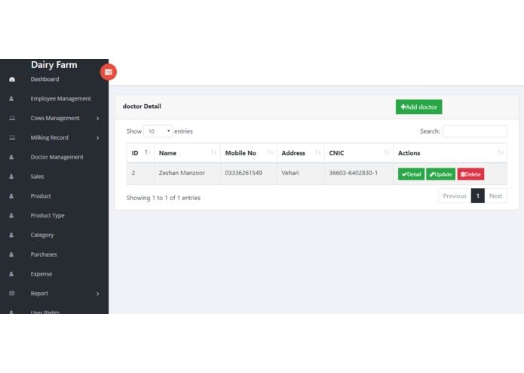Open Product menu item
Image resolution: width=524 pixels, height=373 pixels.
pyautogui.click(x=41, y=196)
